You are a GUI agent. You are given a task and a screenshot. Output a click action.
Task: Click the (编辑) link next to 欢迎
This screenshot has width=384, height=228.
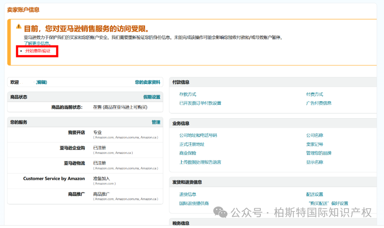point(41,82)
